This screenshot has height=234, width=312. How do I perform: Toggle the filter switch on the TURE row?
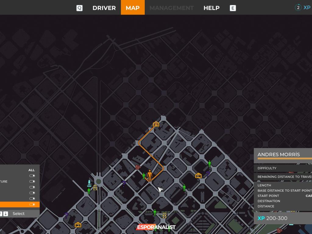[32, 182]
